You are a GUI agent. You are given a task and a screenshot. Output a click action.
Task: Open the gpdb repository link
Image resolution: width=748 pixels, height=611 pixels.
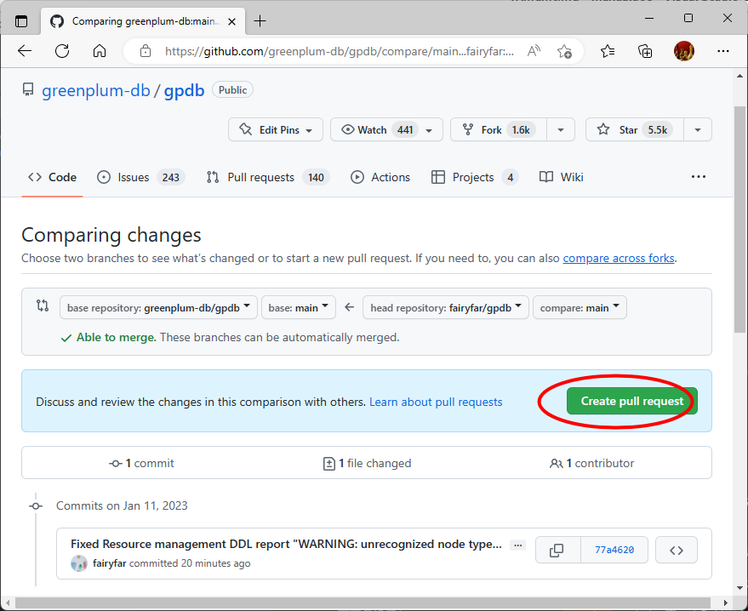click(184, 90)
